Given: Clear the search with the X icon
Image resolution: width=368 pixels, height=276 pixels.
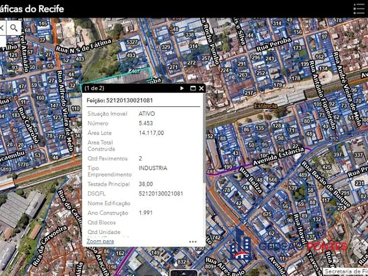Looking at the screenshot, I should tap(2, 28).
